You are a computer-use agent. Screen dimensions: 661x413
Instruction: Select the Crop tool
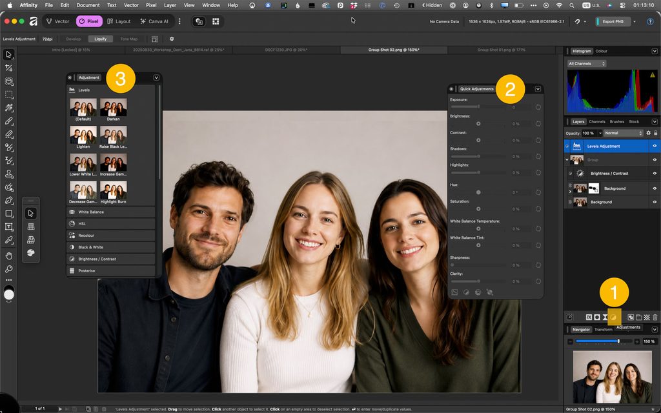click(9, 68)
